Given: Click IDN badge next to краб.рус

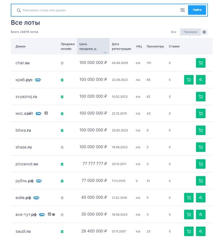Looking at the screenshot, I should pyautogui.click(x=38, y=80).
